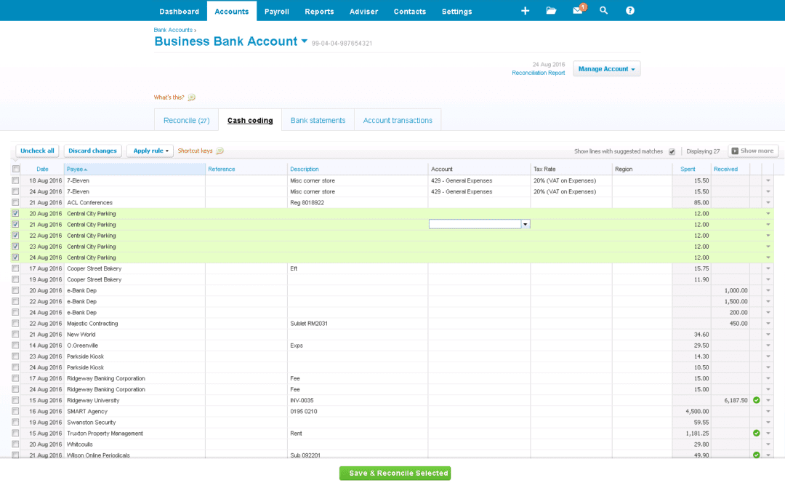Open the Reconciliation Report link
Screen dimensions: 785x483
pos(538,73)
